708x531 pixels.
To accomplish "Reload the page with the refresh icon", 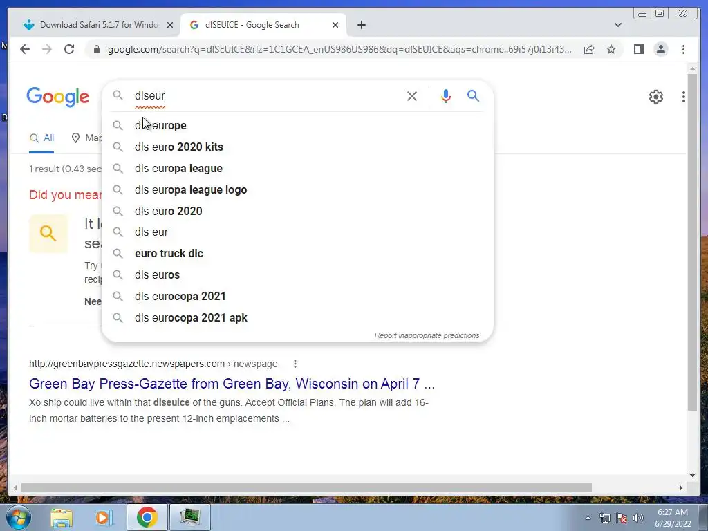I will [69, 49].
